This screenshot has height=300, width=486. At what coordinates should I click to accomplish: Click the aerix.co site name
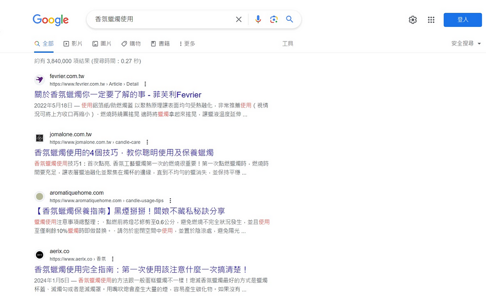[x=59, y=251]
